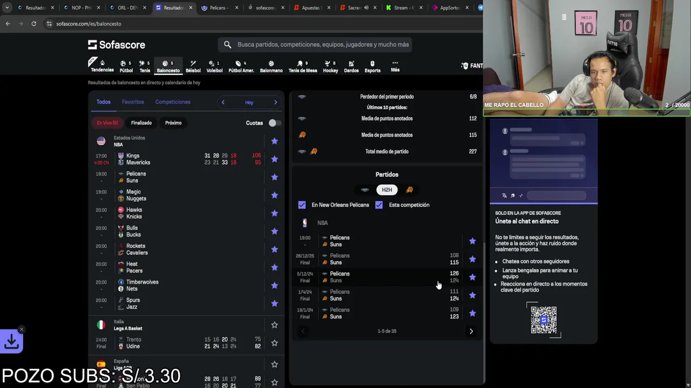
Task: Open the site information icon in address bar
Action: coord(49,24)
